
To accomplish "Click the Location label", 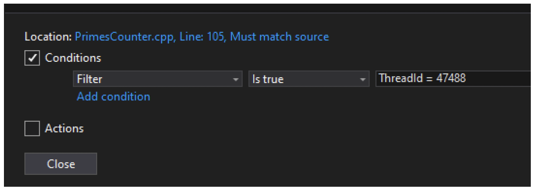I will 48,36.
